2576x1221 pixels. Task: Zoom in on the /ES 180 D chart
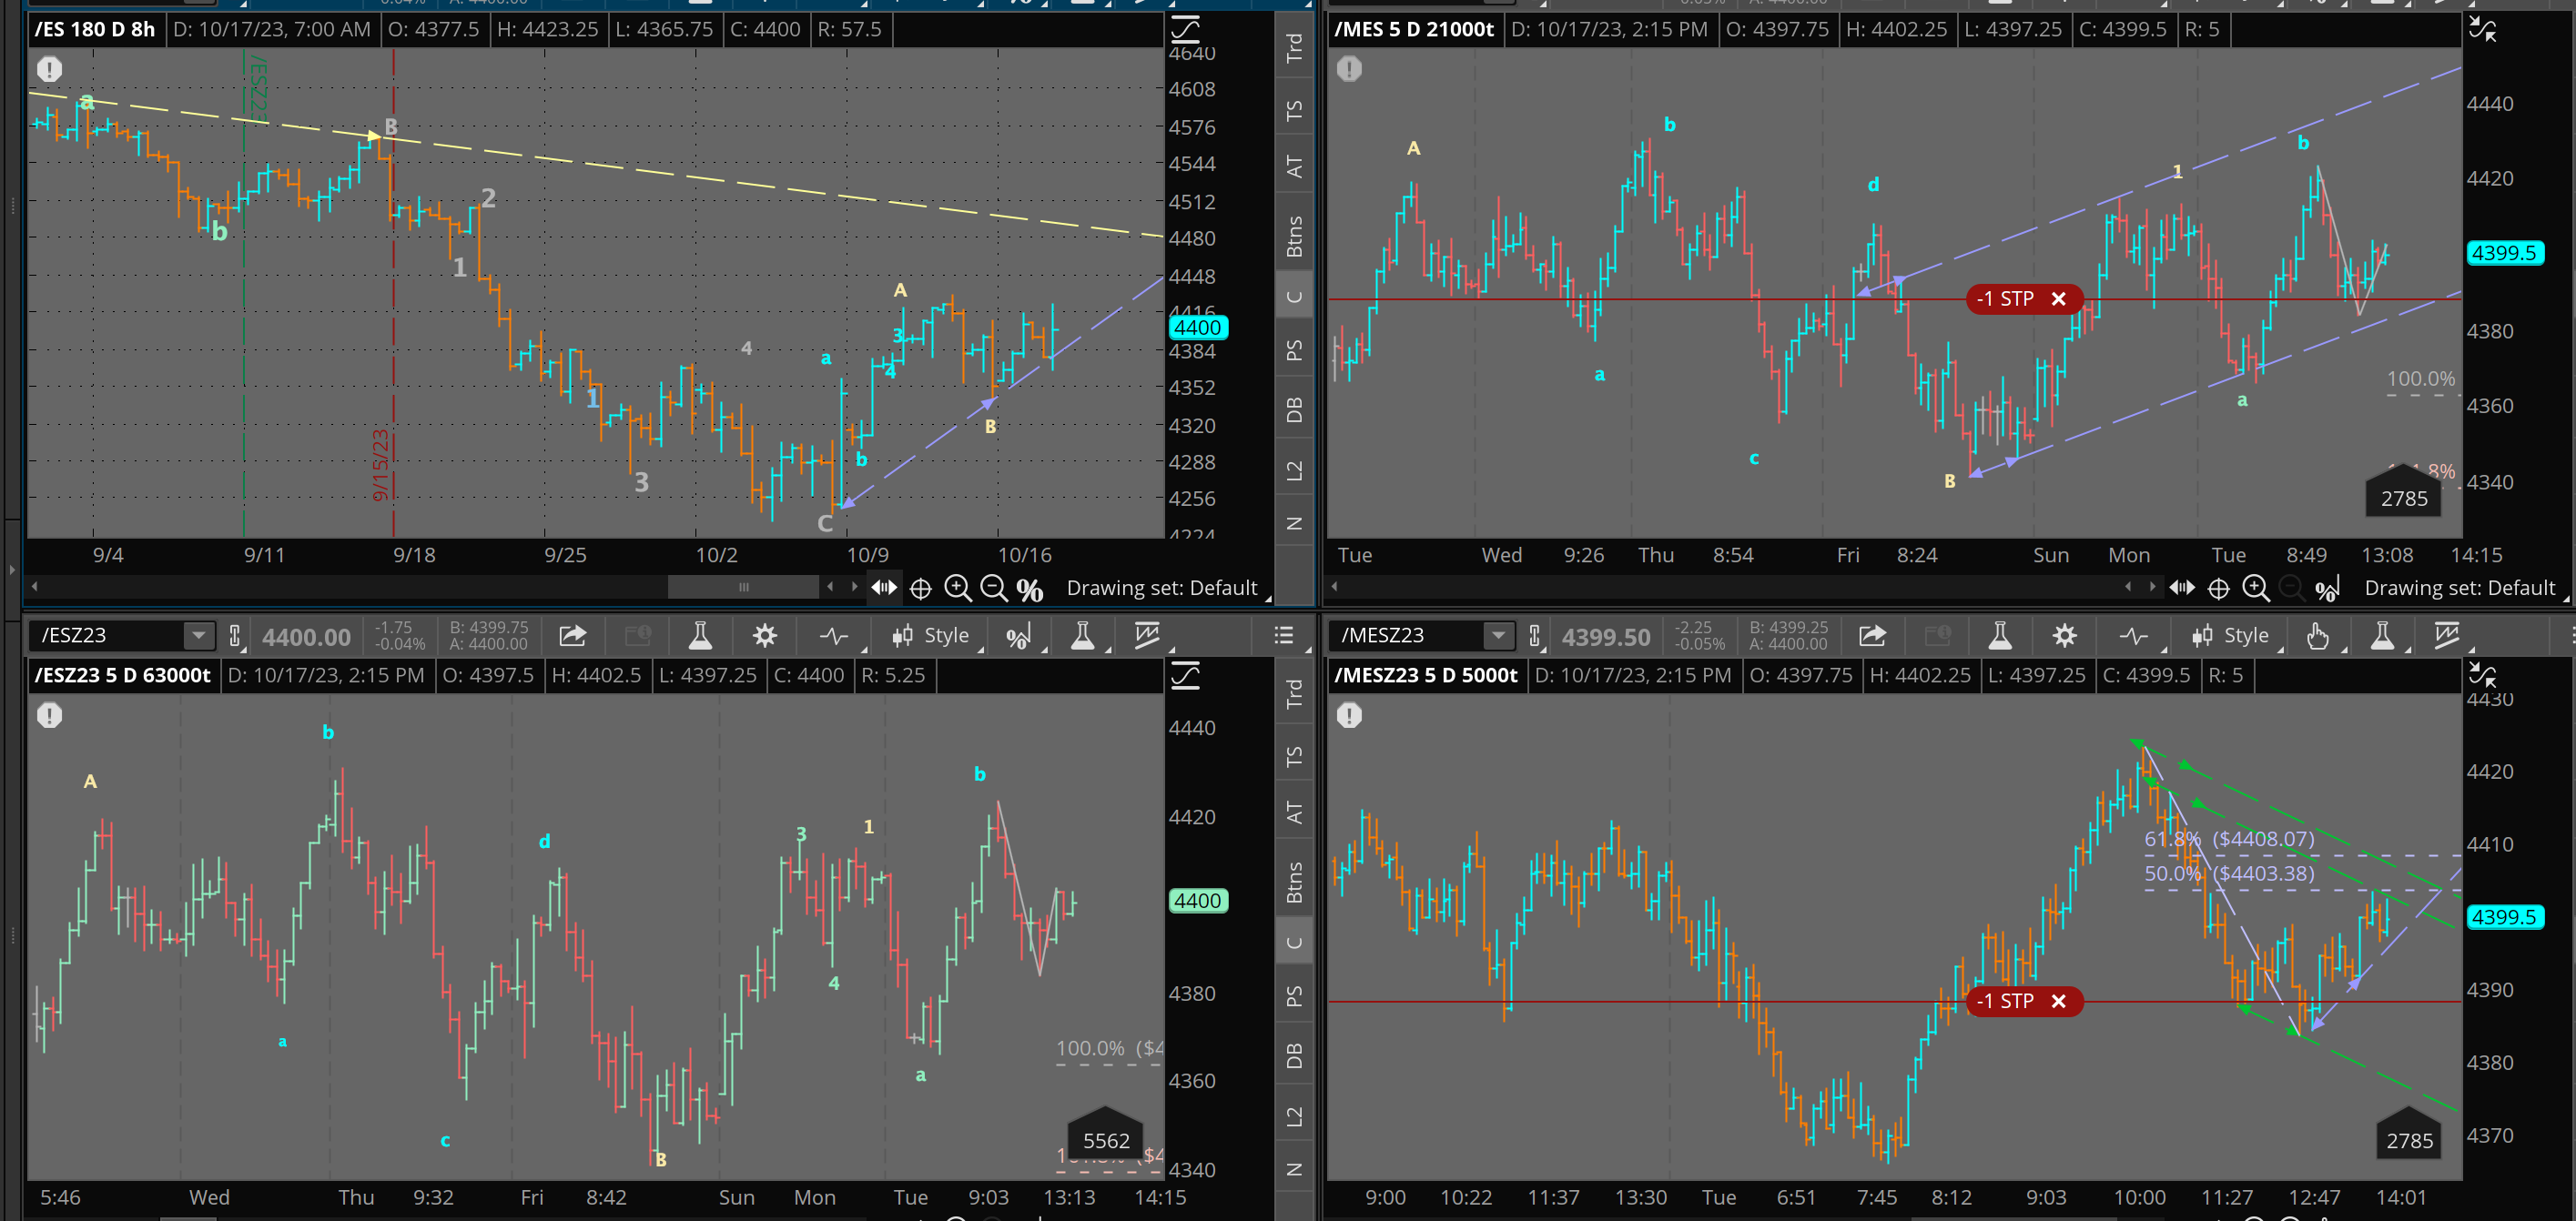[x=957, y=589]
